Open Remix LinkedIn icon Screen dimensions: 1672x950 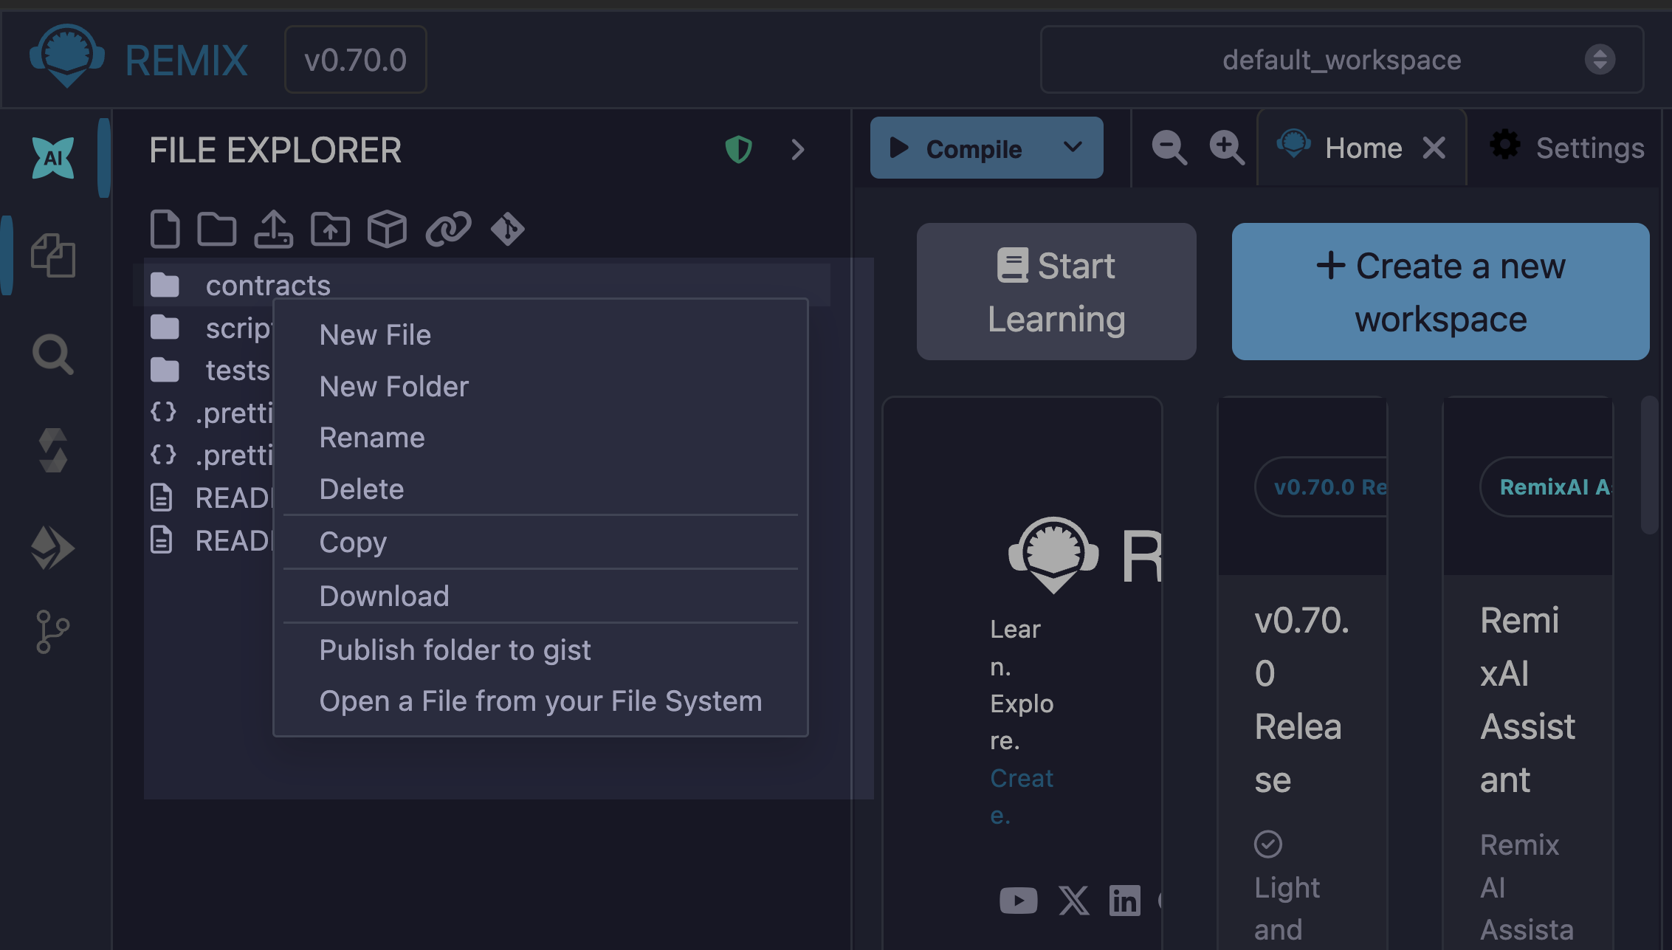[1125, 901]
